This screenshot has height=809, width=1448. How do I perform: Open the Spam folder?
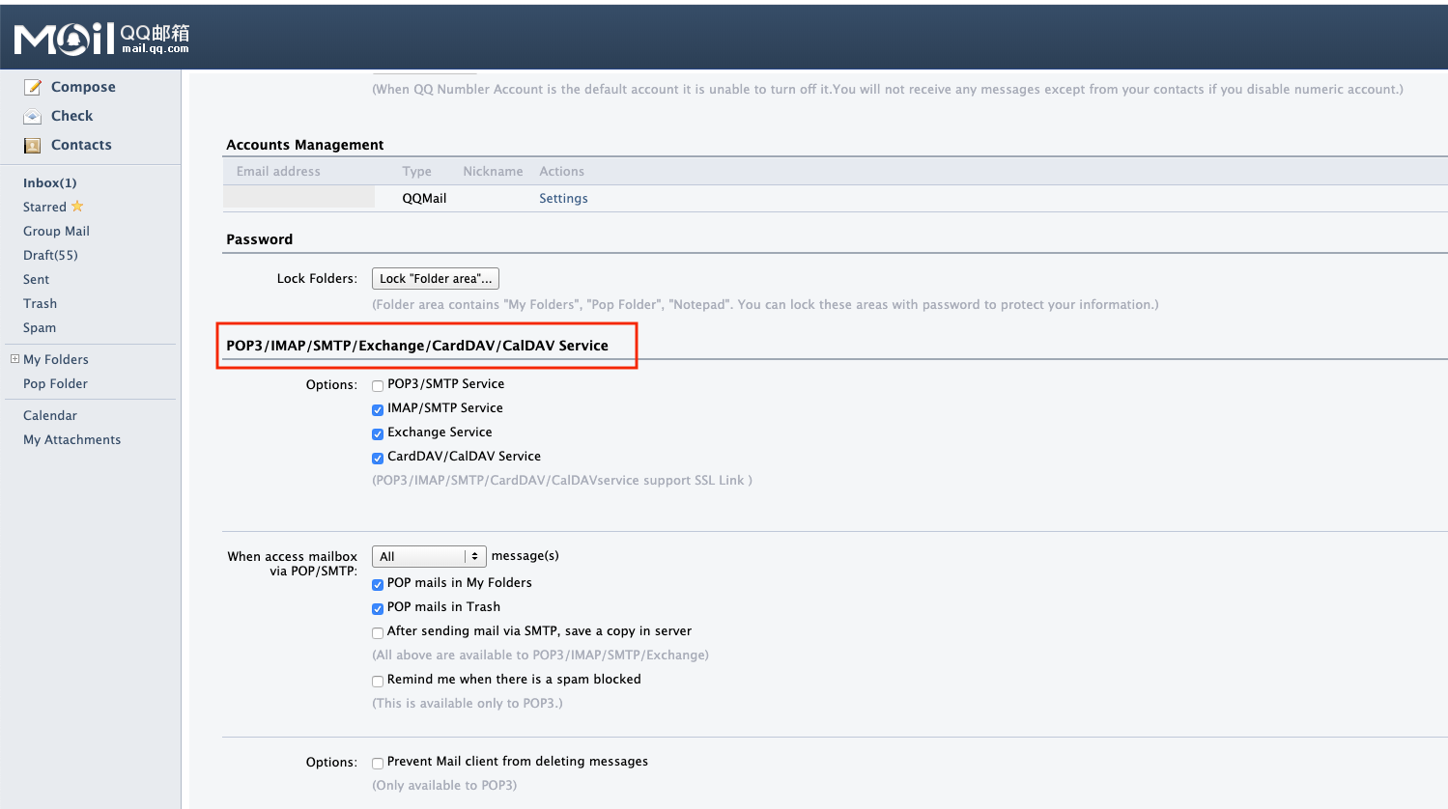[x=40, y=327]
